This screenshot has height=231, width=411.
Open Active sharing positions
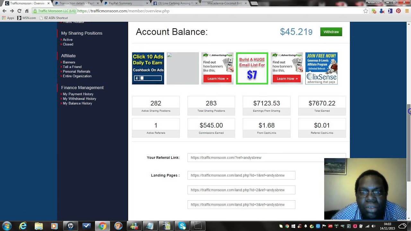click(67, 40)
